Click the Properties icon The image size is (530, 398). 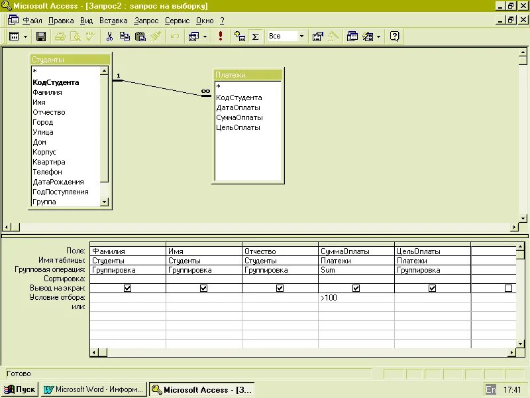coord(318,36)
